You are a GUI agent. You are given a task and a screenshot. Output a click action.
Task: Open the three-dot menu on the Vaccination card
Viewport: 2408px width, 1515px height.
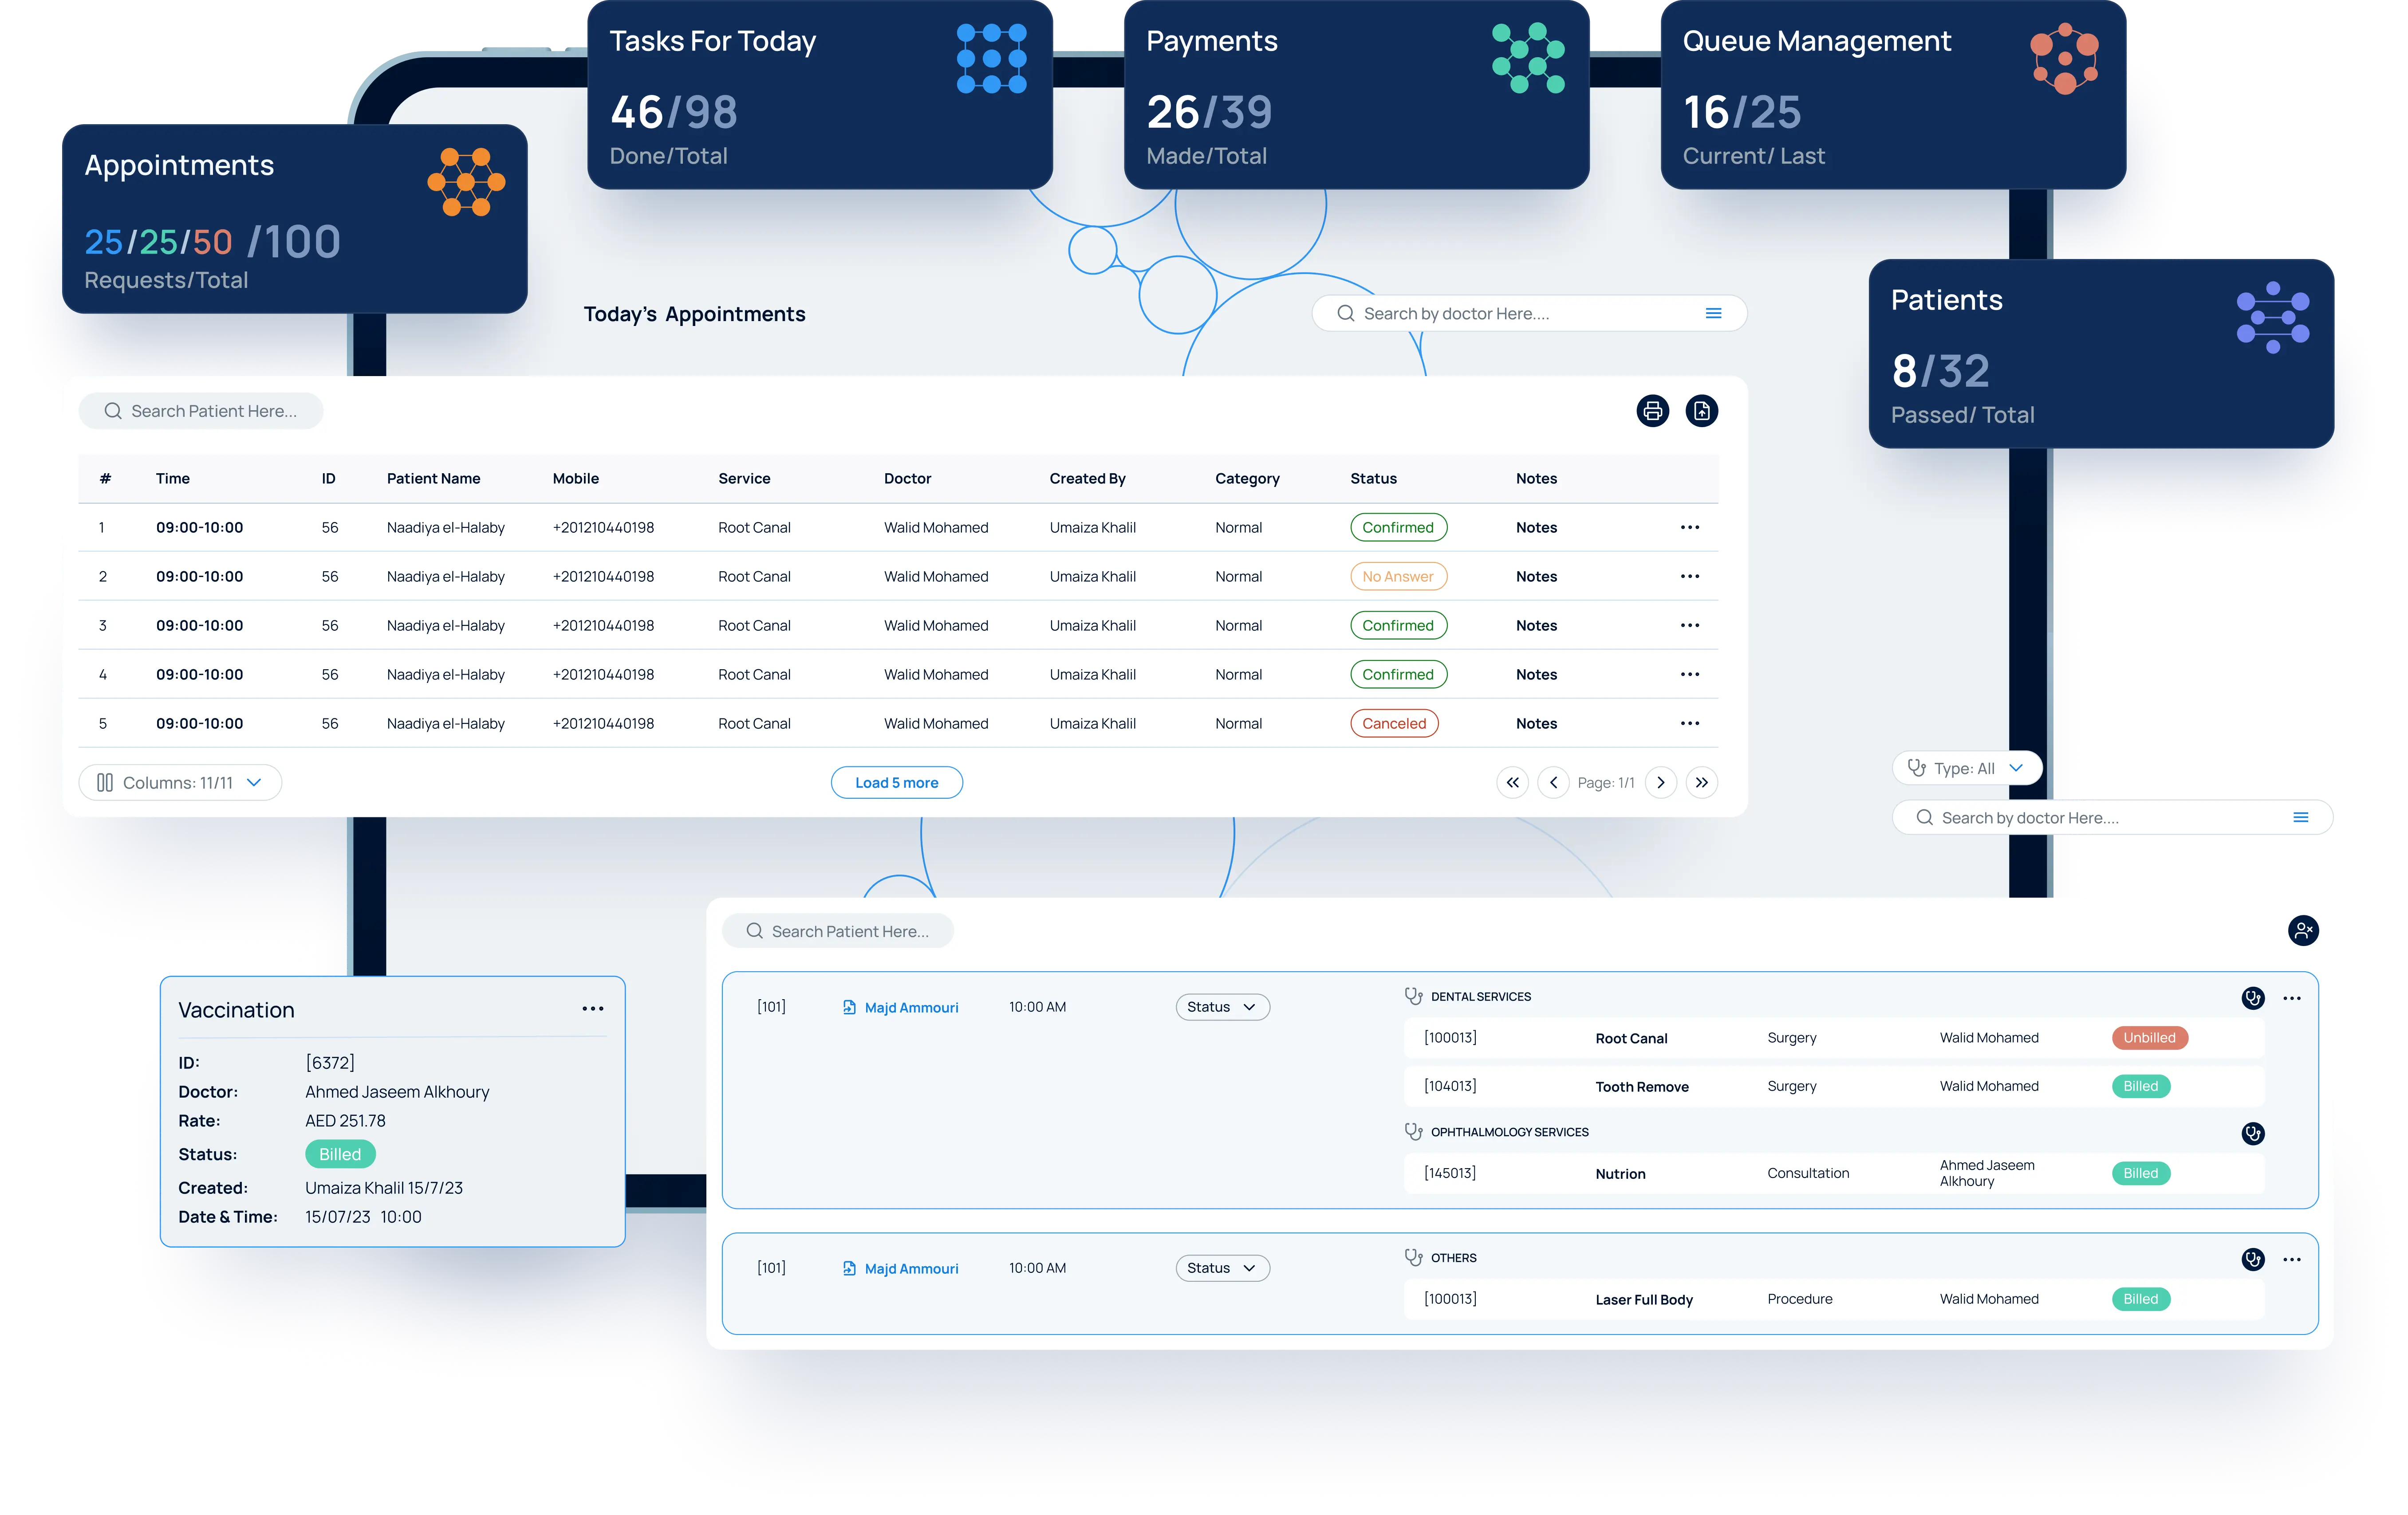tap(592, 1009)
